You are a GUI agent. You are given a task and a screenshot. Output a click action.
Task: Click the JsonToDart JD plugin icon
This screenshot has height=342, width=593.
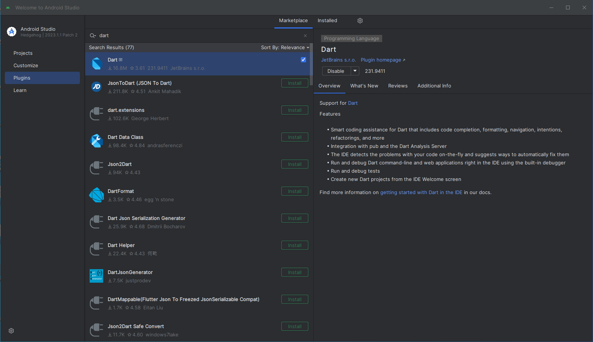click(97, 87)
